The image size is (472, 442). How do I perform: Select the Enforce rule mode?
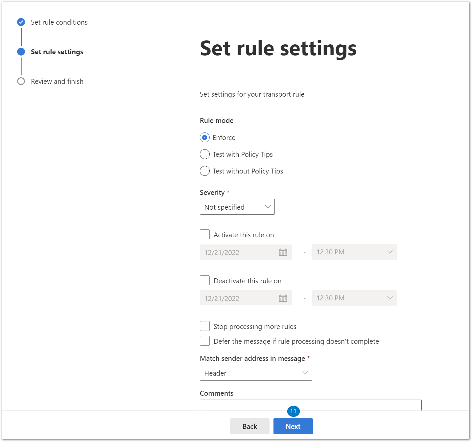(205, 137)
